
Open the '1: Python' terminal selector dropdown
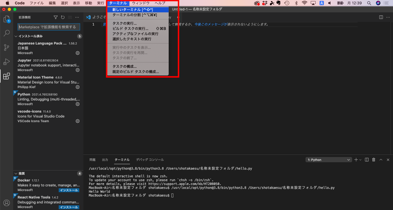coord(329,160)
